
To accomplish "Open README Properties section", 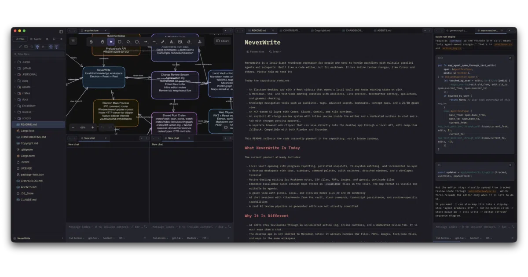I will coord(256,52).
